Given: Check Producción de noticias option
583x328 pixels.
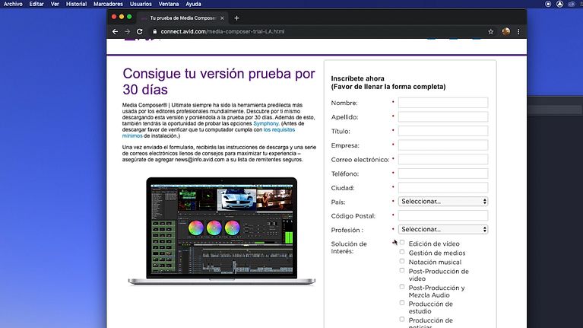Looking at the screenshot, I should pos(402,320).
